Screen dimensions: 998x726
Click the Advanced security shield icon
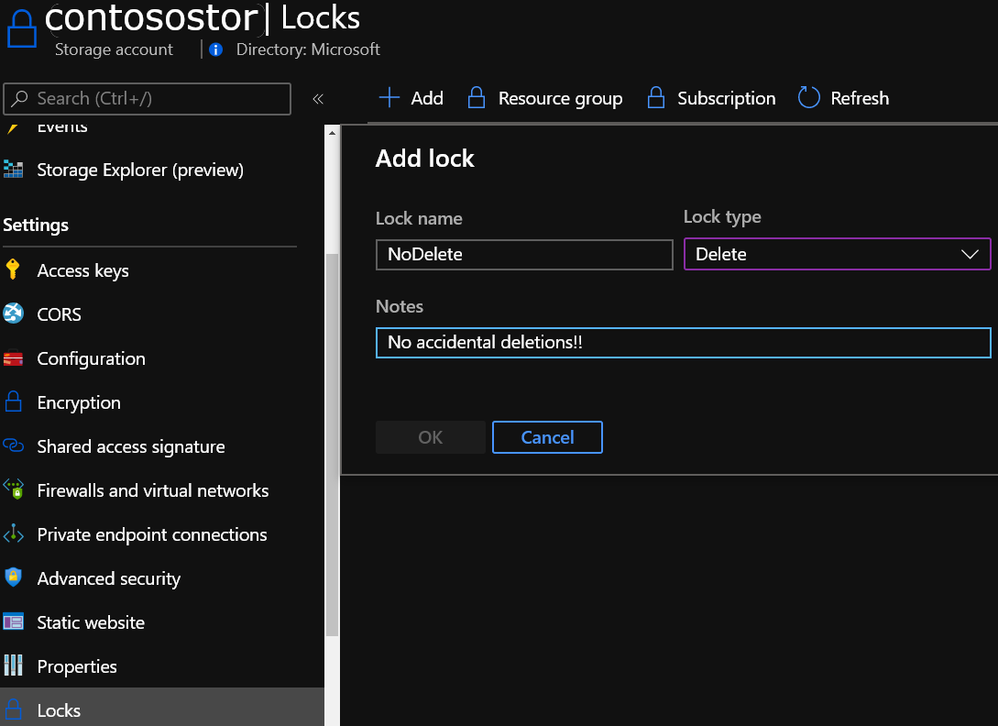[x=13, y=578]
